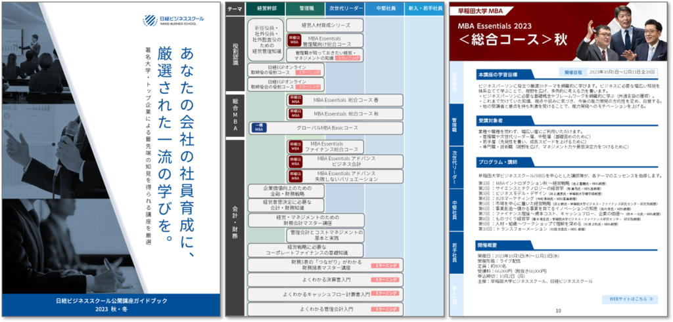Open 経営意思決定に必要な会計・財務知識 box
673x322 pixels.
[285, 205]
